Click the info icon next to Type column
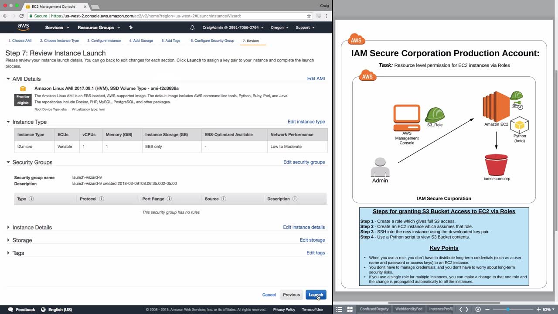The image size is (558, 314). click(x=31, y=199)
